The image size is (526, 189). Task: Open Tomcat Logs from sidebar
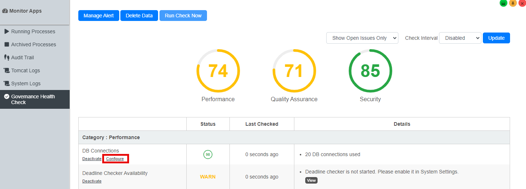35,70
